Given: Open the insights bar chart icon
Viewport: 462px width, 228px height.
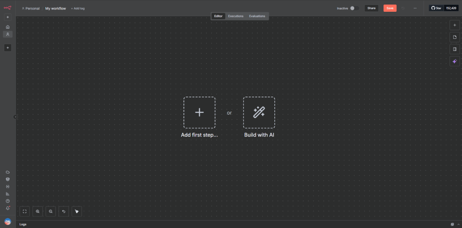Looking at the screenshot, I should point(8,194).
